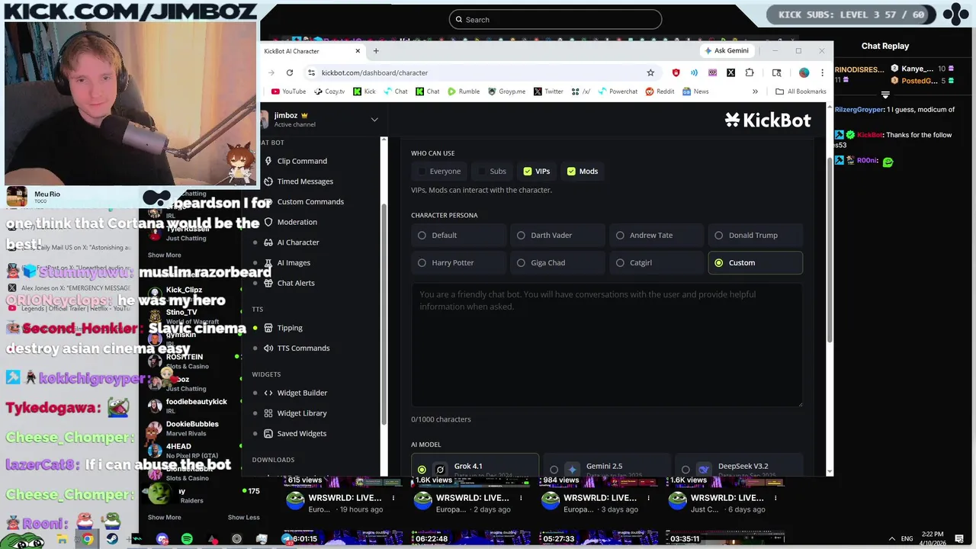Select AI Character in the sidebar
The width and height of the screenshot is (976, 549).
coord(298,242)
